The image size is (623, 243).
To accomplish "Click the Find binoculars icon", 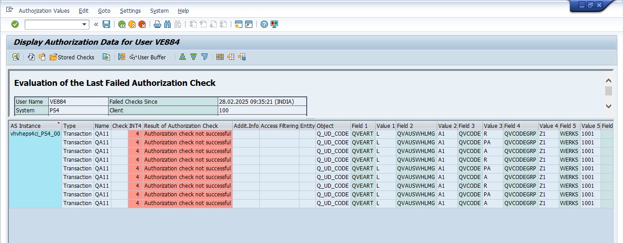I will (168, 24).
